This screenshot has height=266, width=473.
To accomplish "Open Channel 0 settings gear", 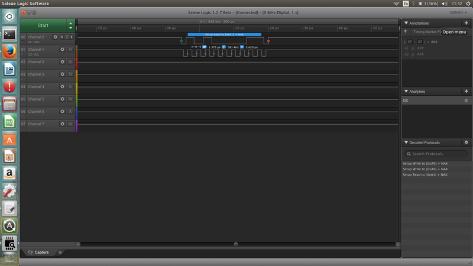I will tap(55, 37).
